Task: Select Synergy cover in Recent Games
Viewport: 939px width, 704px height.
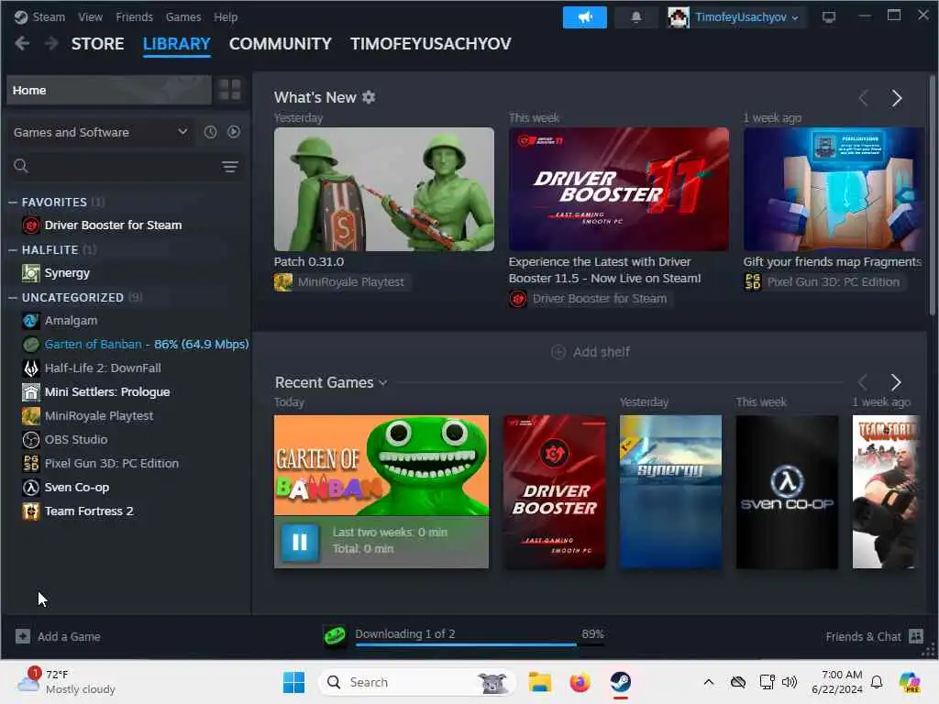Action: pos(670,491)
